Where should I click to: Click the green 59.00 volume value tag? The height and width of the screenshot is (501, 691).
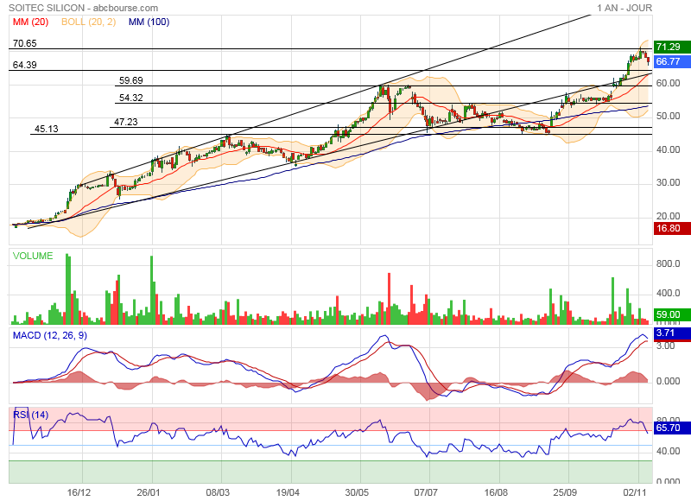click(x=672, y=314)
